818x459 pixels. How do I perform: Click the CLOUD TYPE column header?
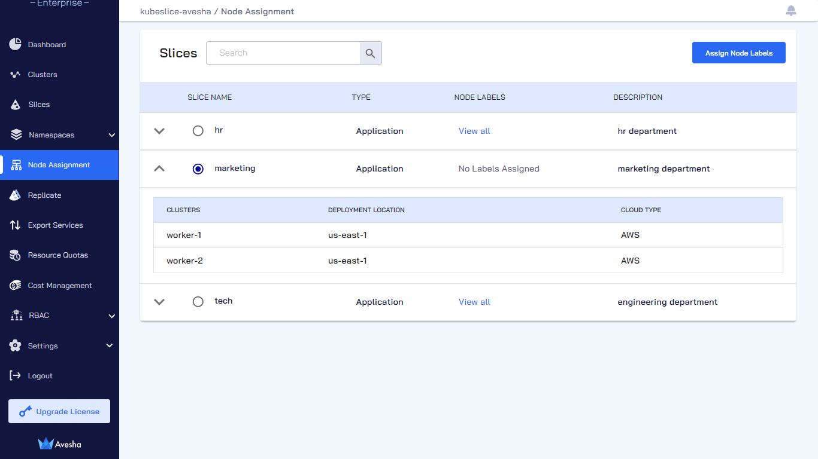click(641, 210)
